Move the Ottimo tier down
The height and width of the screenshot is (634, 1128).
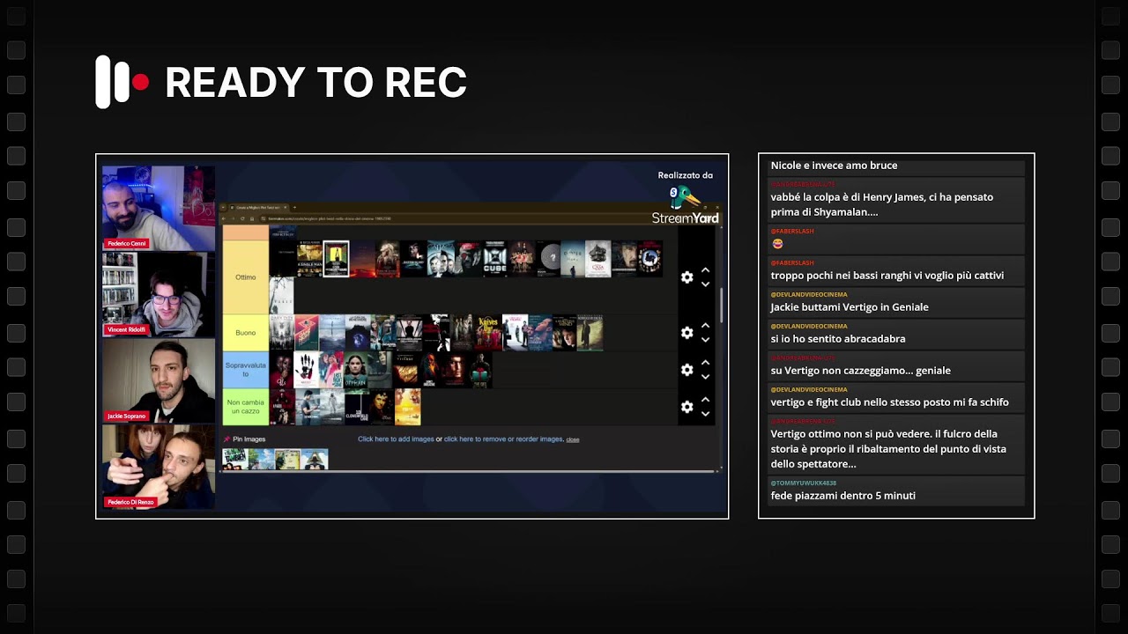[x=705, y=284]
